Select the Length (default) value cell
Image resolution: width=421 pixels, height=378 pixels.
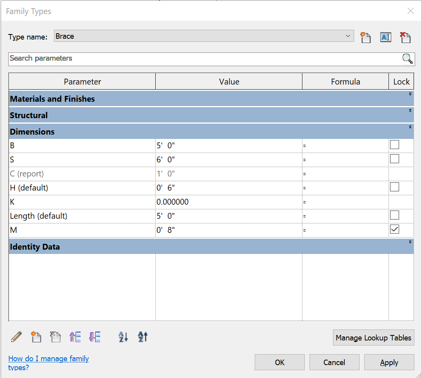point(229,216)
